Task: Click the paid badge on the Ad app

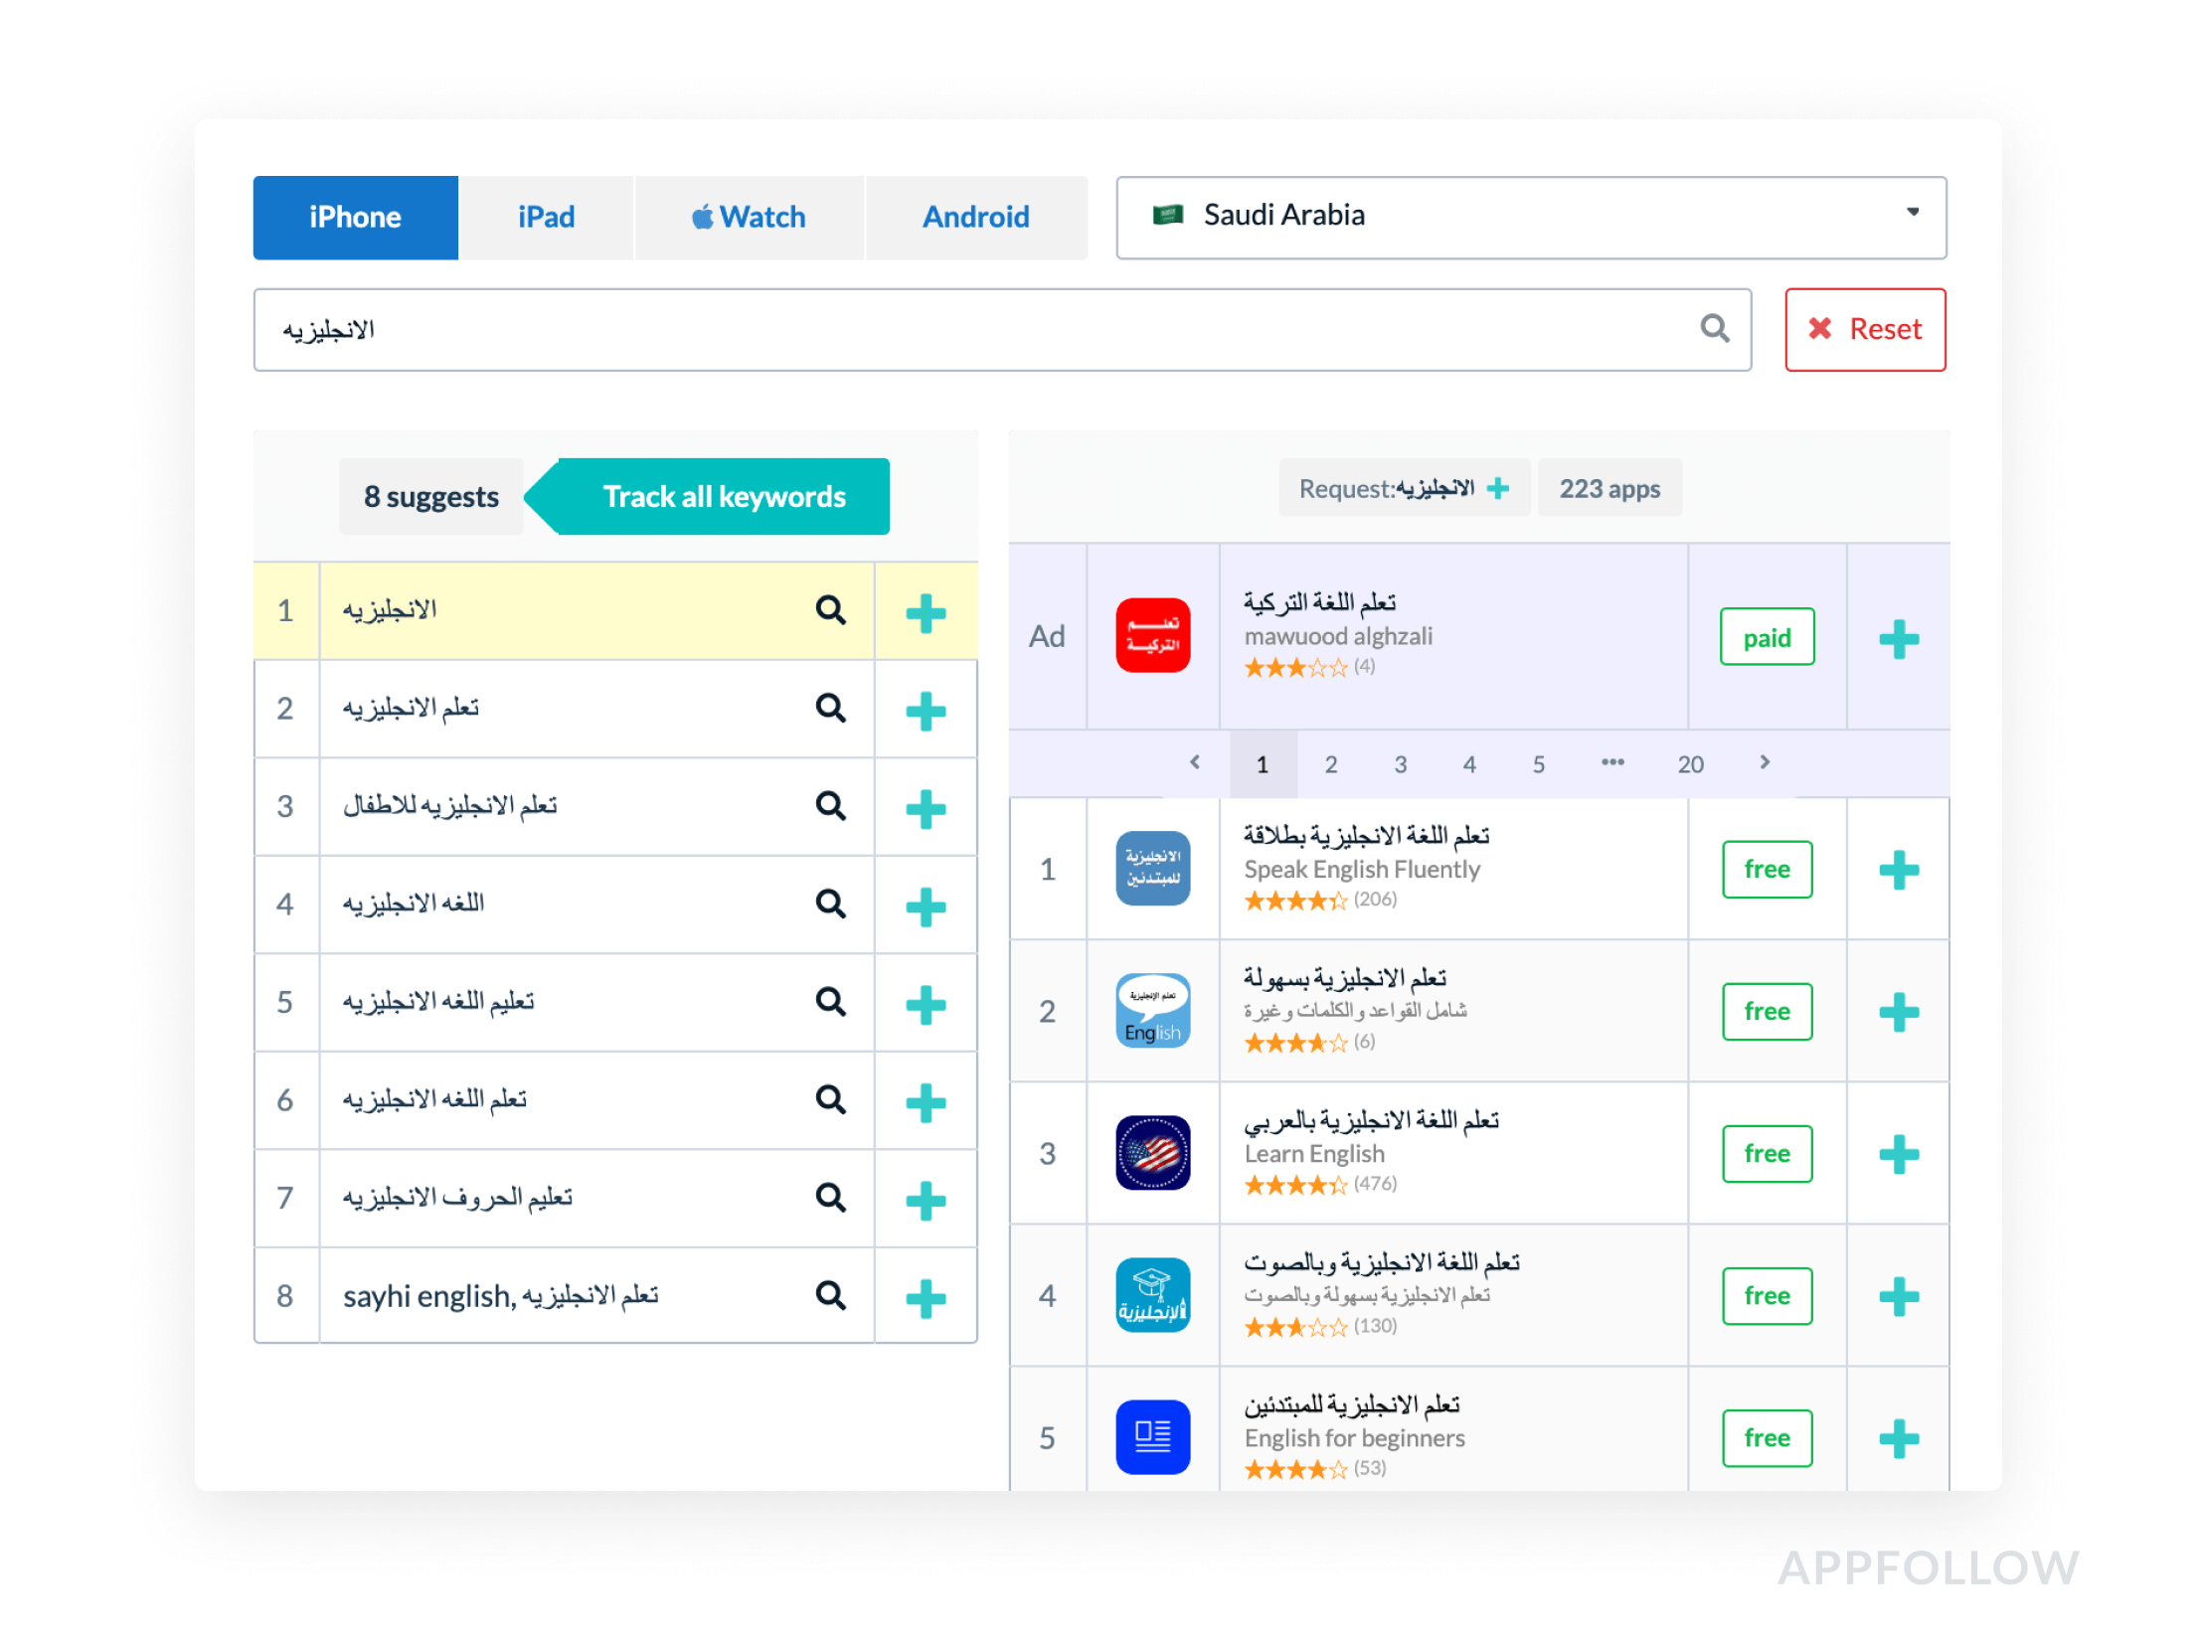Action: (x=1767, y=637)
